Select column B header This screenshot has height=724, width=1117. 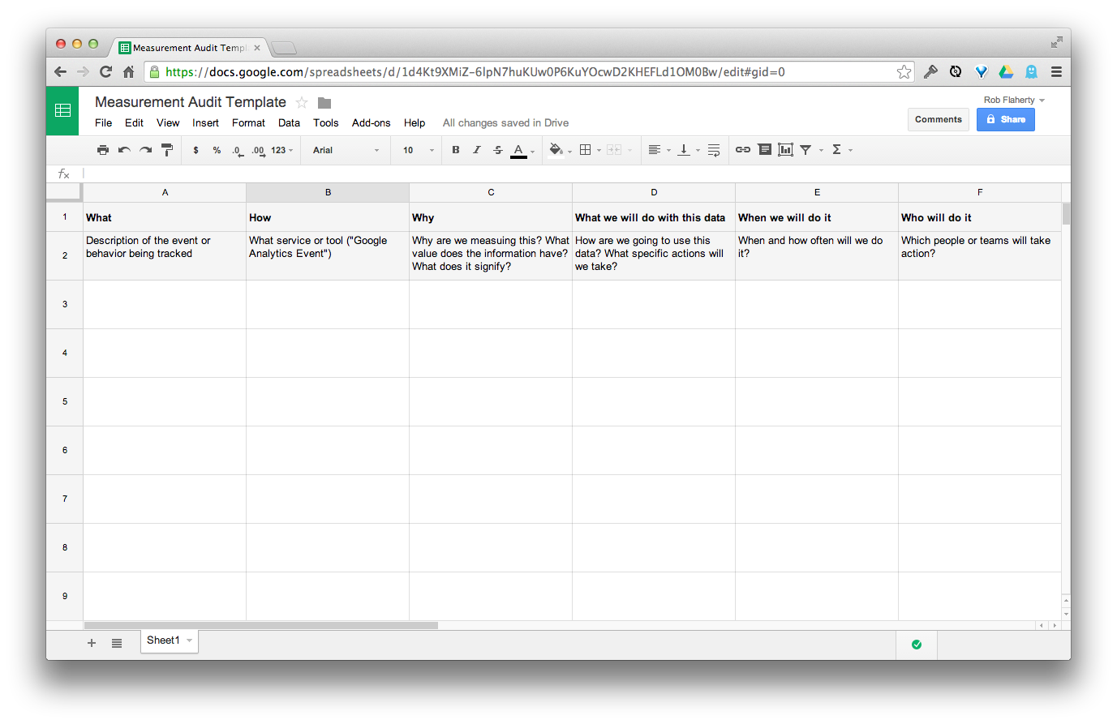[328, 193]
